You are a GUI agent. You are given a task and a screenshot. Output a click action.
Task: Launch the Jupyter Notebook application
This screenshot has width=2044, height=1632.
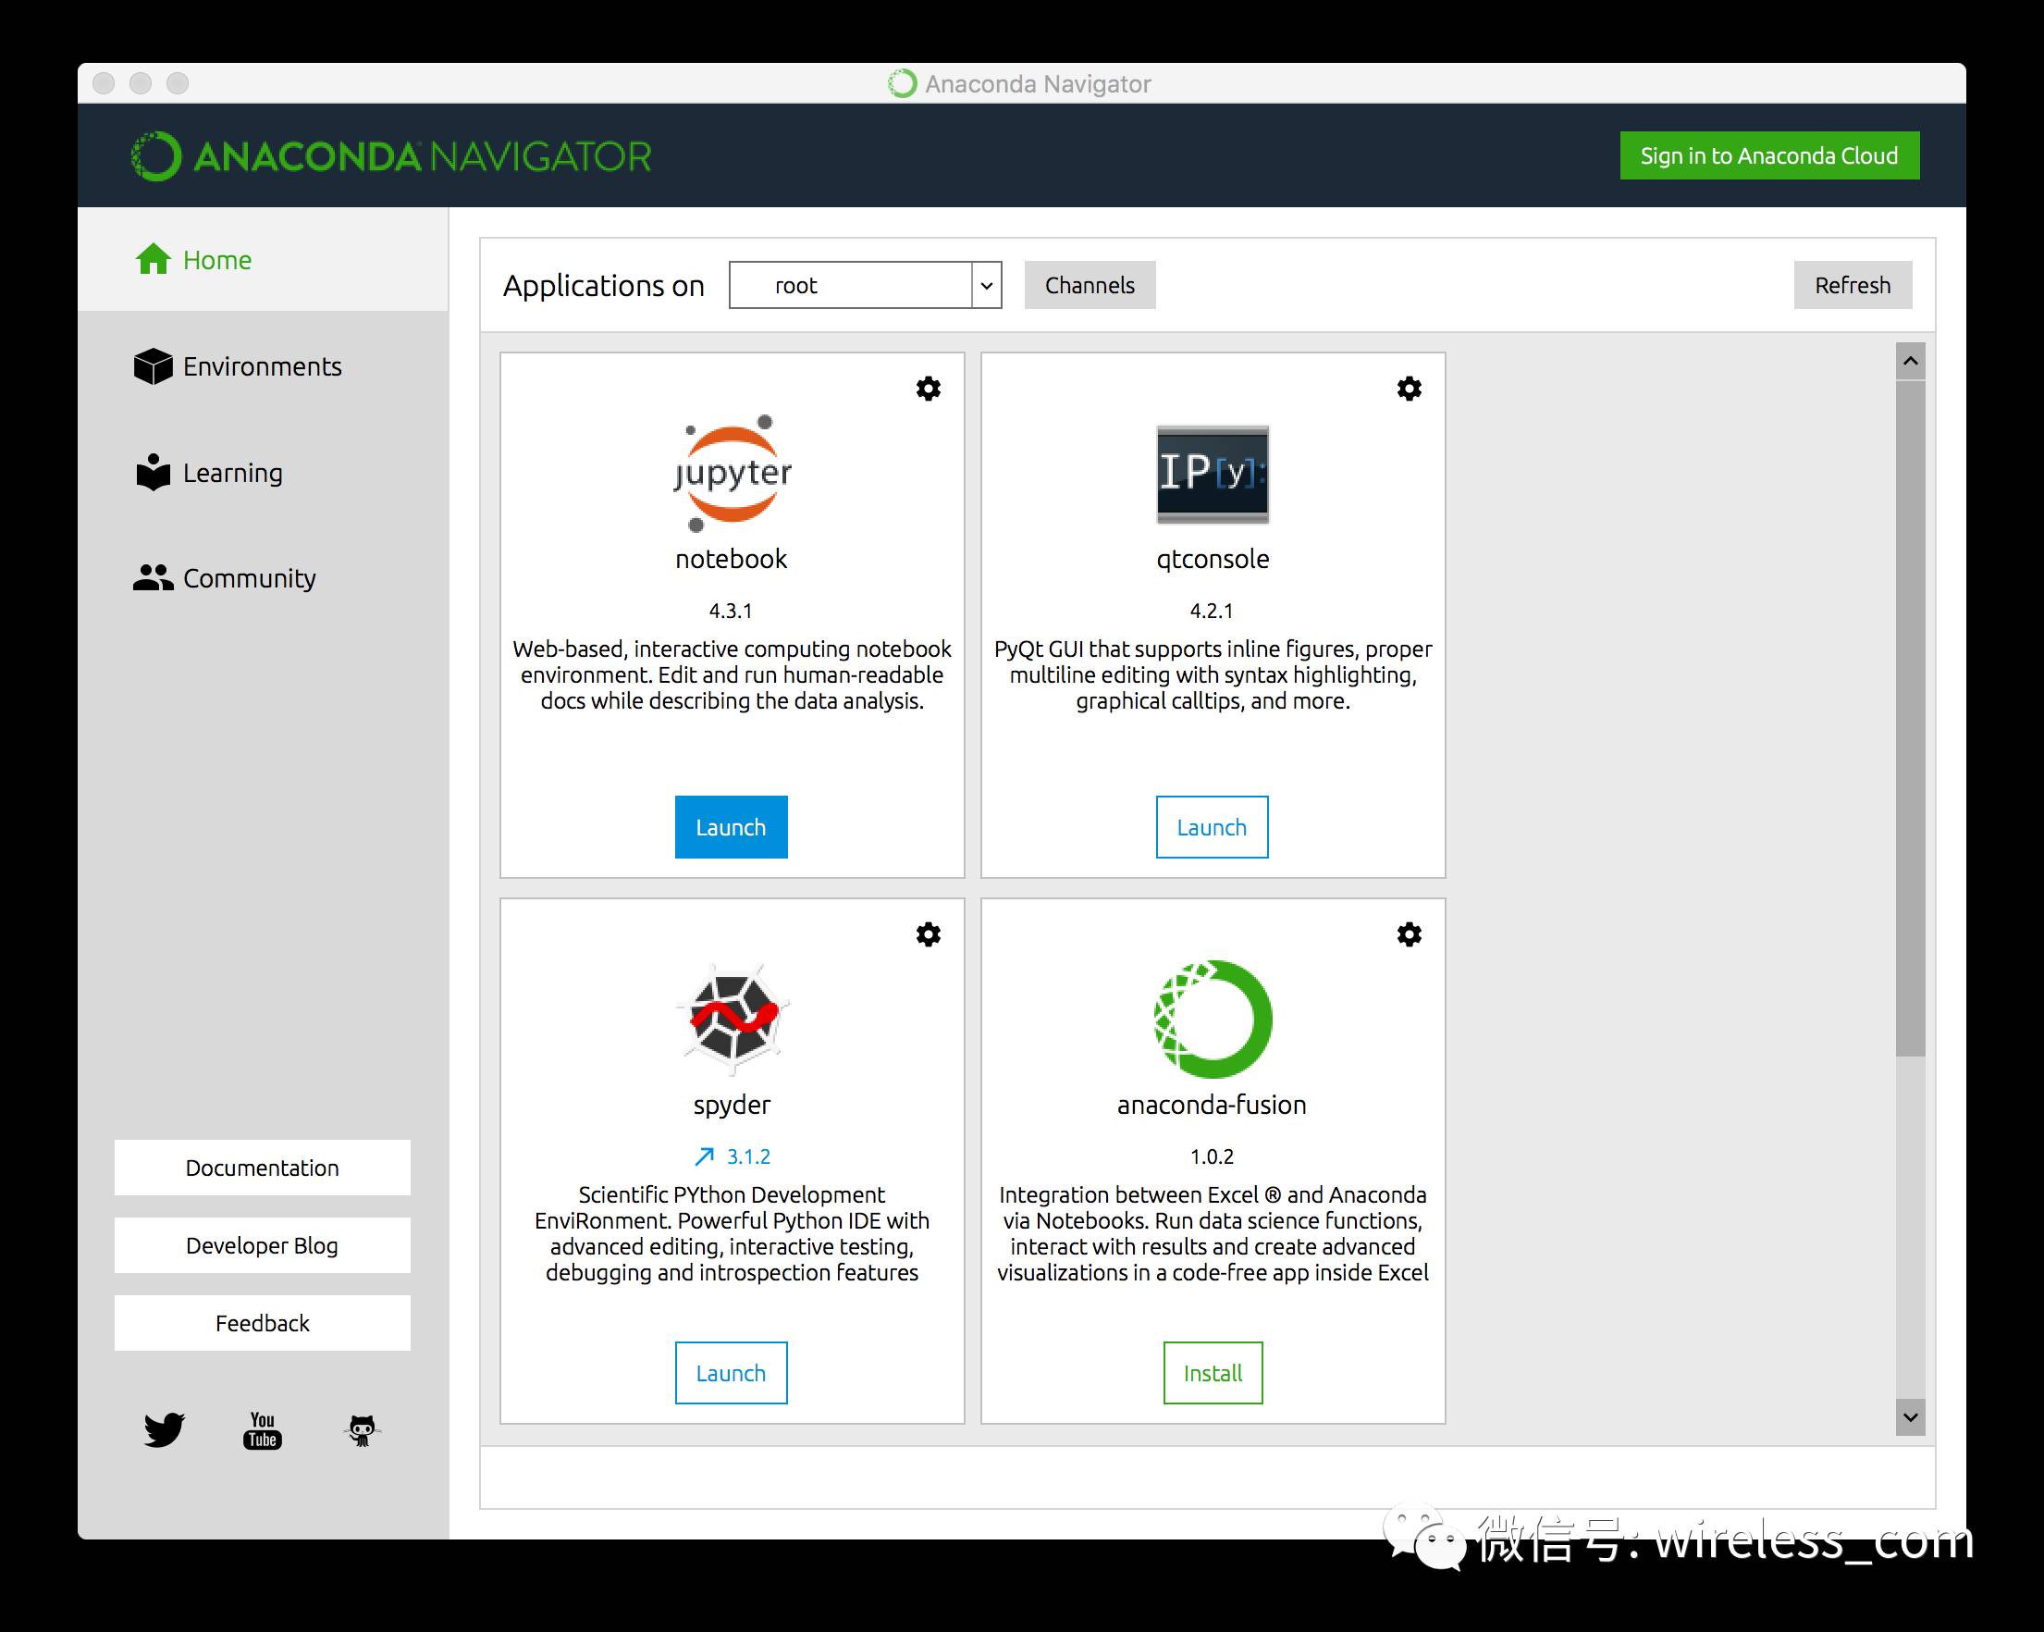(731, 826)
